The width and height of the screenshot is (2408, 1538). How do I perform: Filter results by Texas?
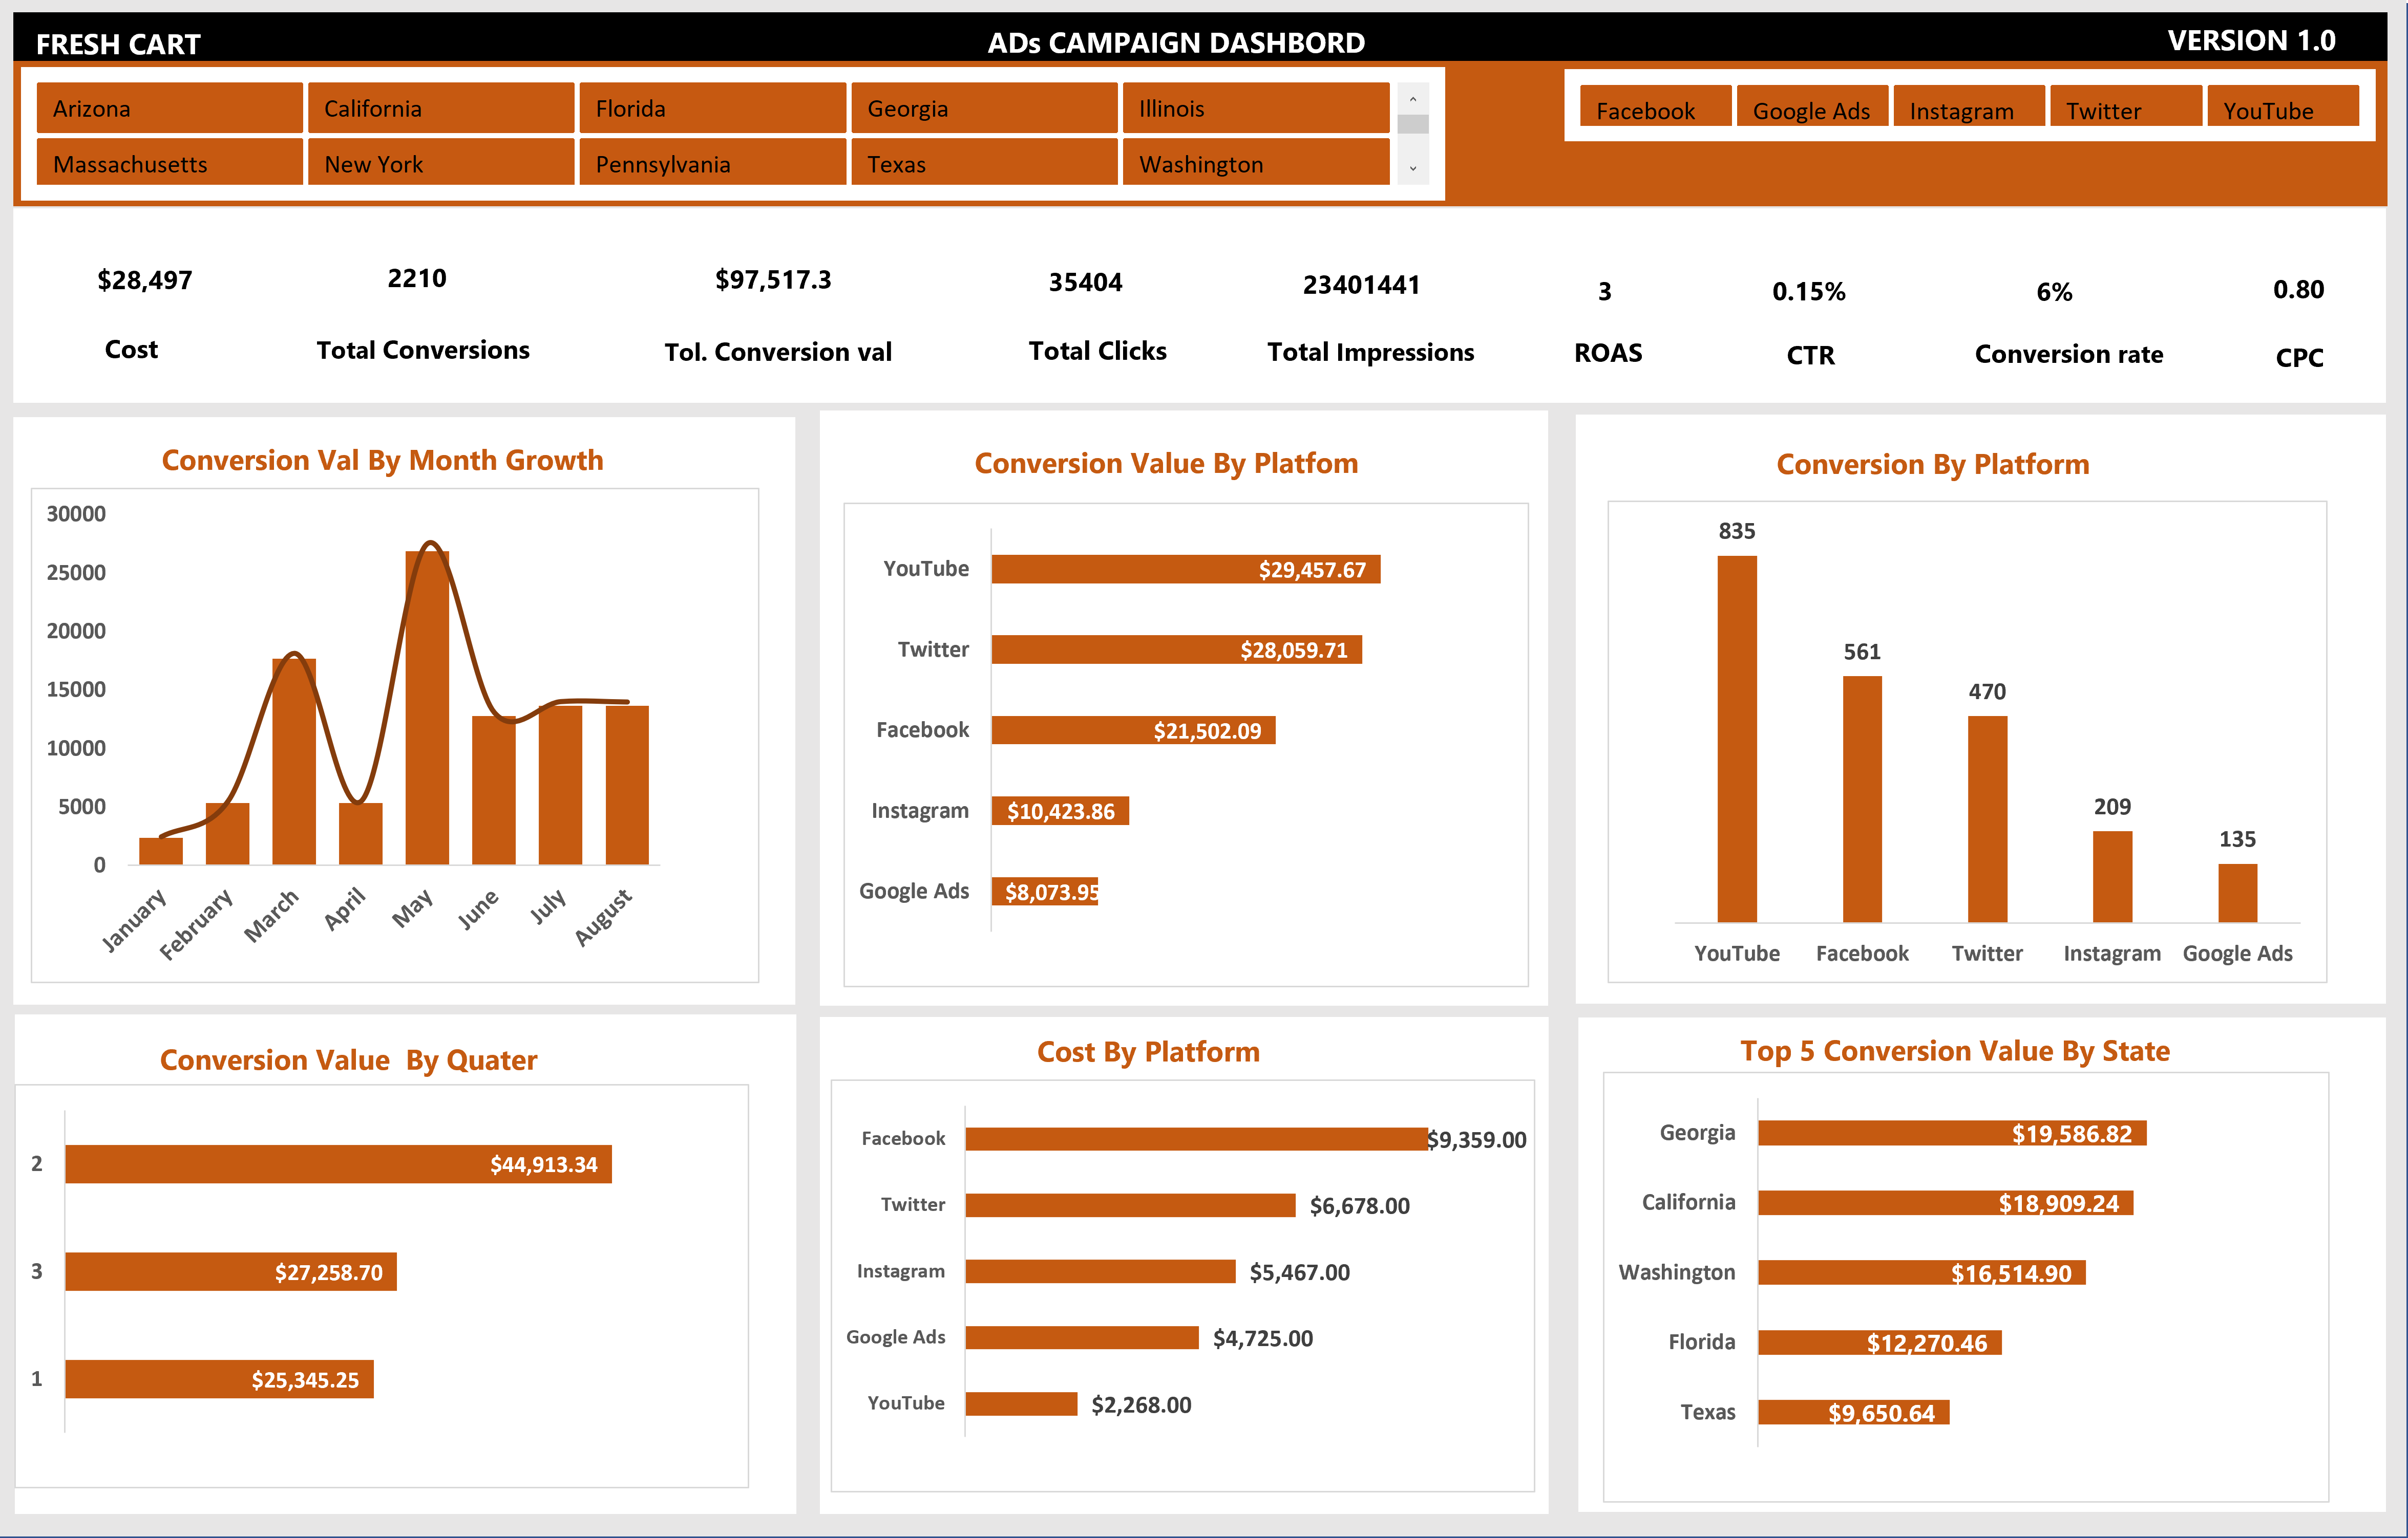(983, 163)
